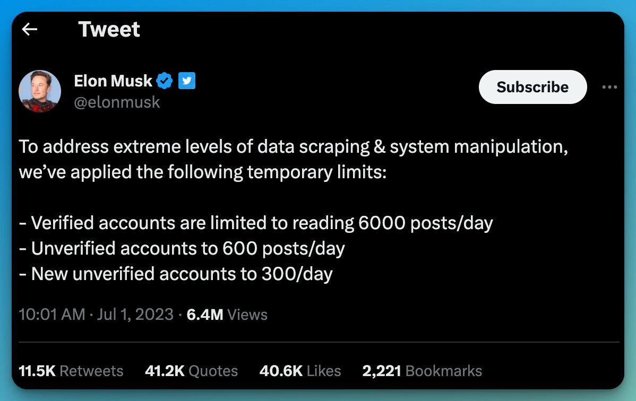The height and width of the screenshot is (401, 636).
Task: Click the Unverified accounts 600 posts line
Action: [182, 249]
